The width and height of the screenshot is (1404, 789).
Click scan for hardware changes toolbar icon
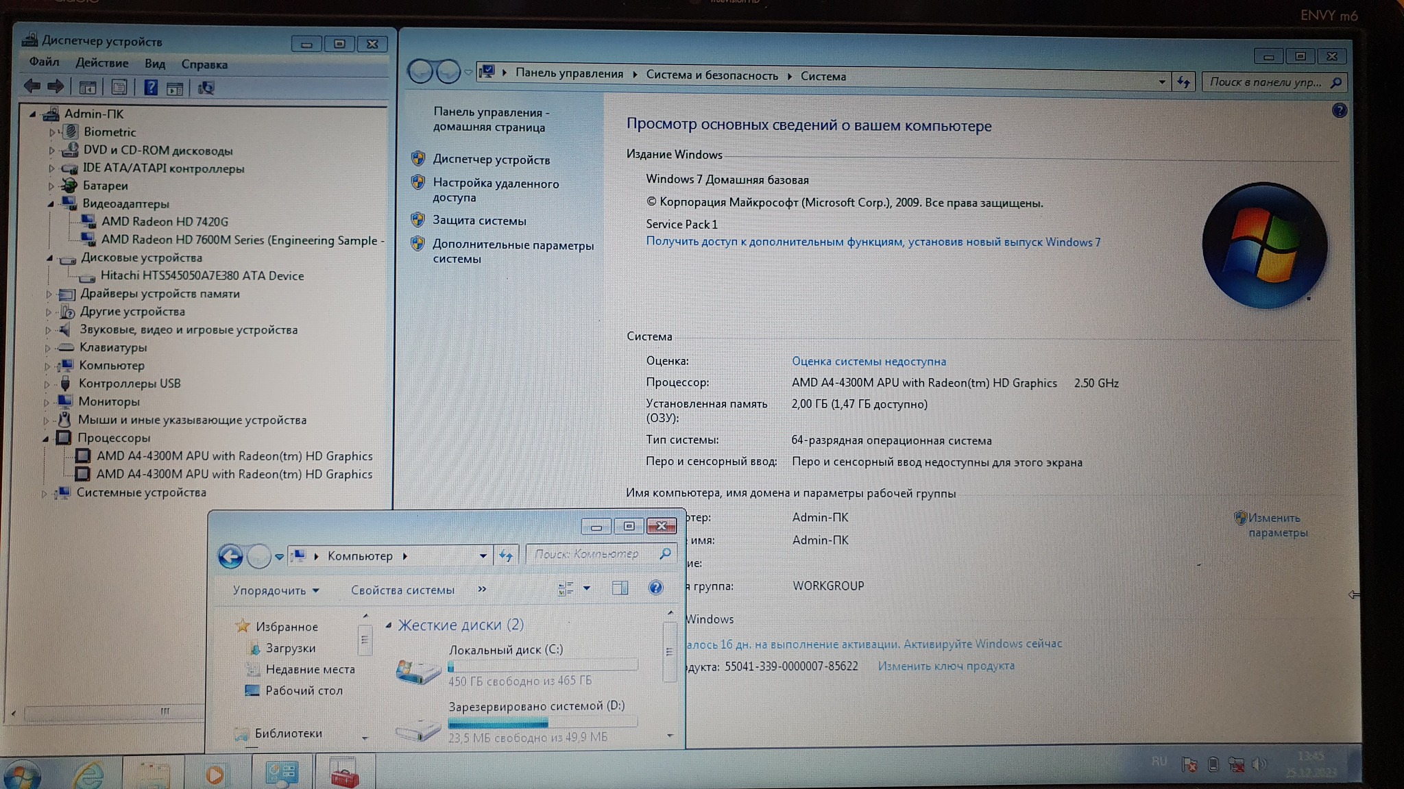206,88
